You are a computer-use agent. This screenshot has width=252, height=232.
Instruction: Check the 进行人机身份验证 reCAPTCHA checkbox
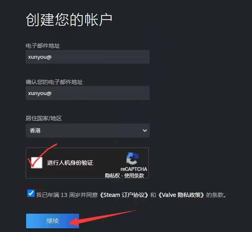(37, 163)
